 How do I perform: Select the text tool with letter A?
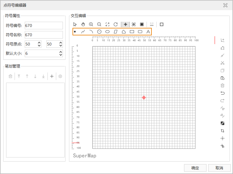click(148, 32)
